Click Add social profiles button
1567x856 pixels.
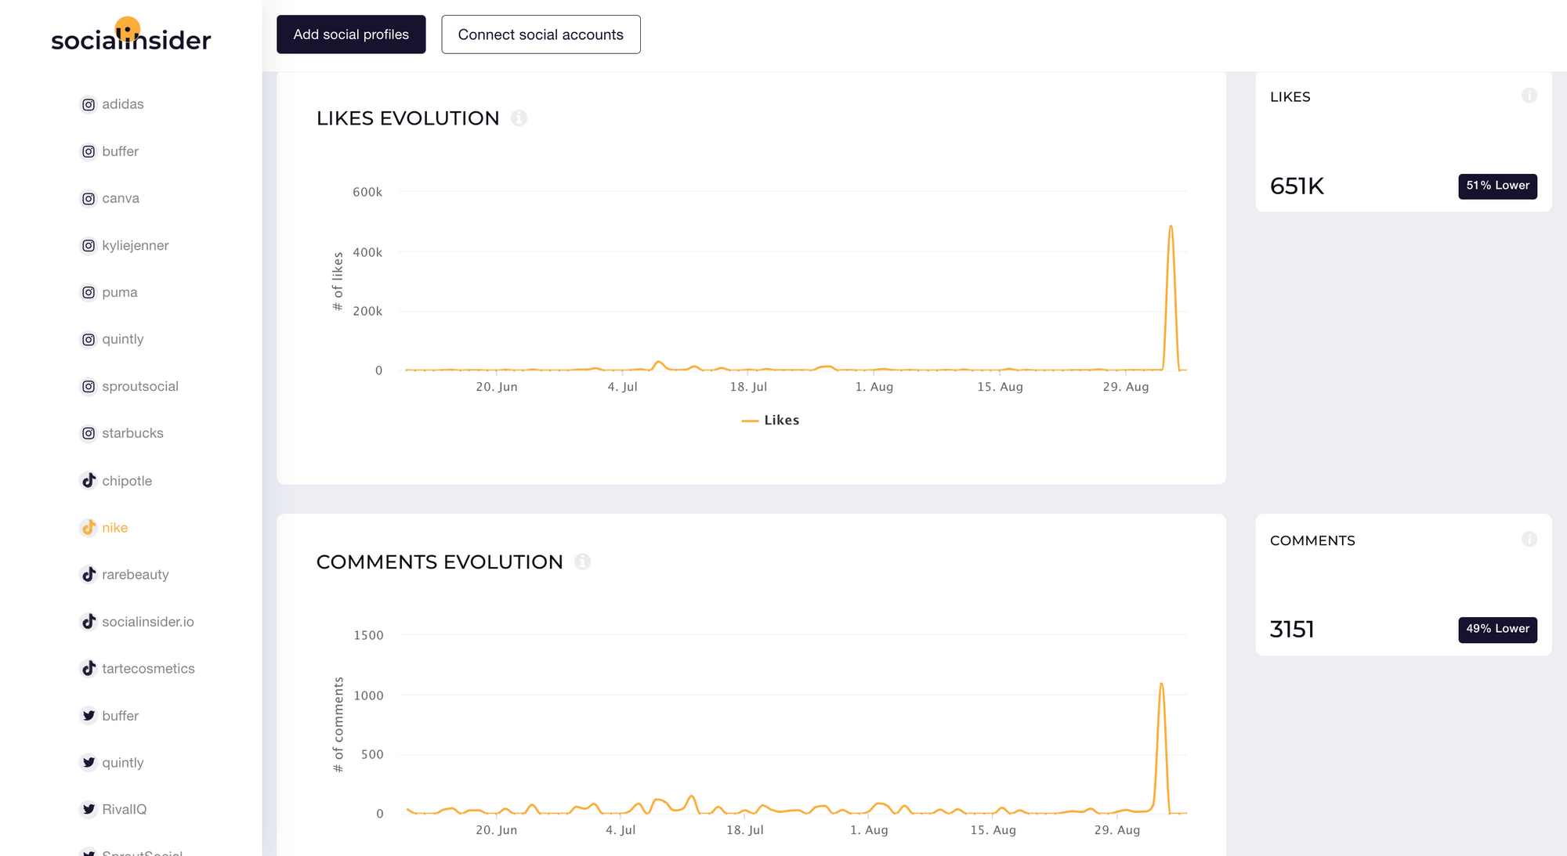pyautogui.click(x=351, y=34)
